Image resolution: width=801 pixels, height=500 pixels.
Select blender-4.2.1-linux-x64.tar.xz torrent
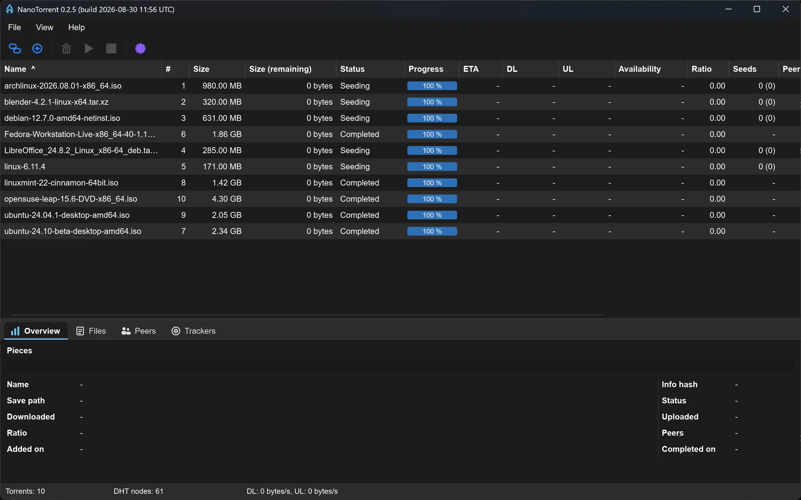(400, 102)
